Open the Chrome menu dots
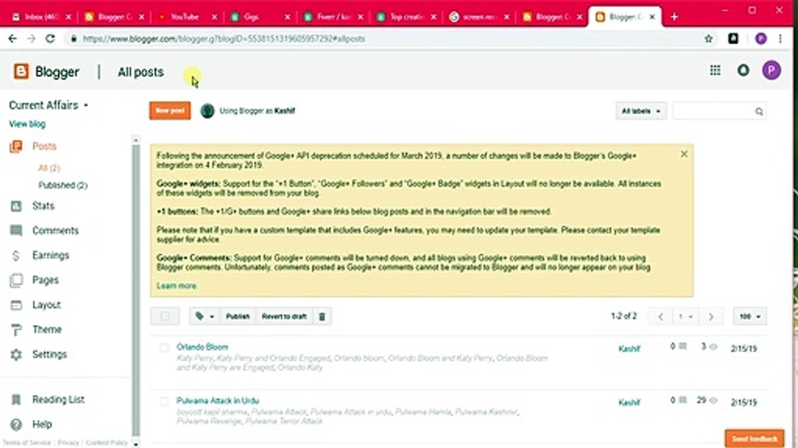Screen dimensions: 798x448 [781, 39]
